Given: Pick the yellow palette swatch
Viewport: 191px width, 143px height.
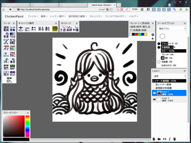Looking at the screenshot, I should click(146, 34).
